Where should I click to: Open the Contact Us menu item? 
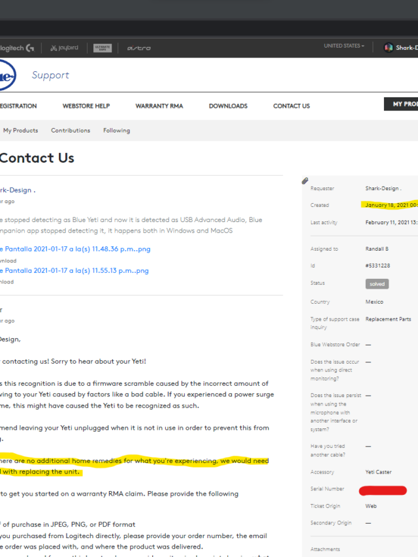291,106
